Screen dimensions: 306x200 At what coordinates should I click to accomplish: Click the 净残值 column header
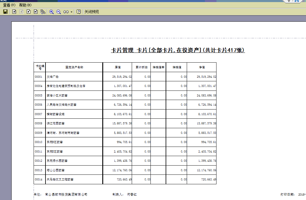pyautogui.click(x=177, y=67)
